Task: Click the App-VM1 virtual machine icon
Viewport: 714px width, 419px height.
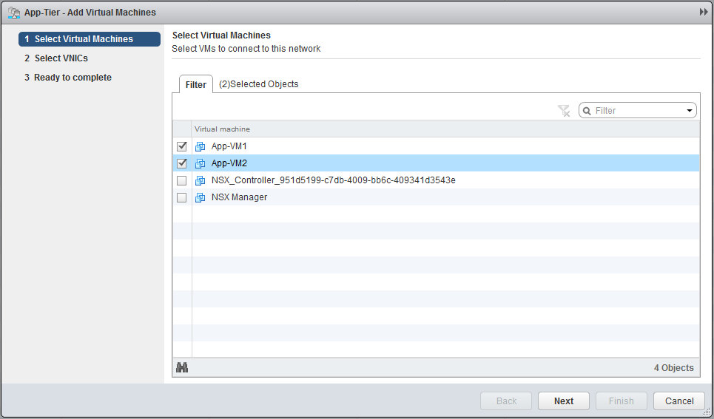Action: pyautogui.click(x=200, y=146)
